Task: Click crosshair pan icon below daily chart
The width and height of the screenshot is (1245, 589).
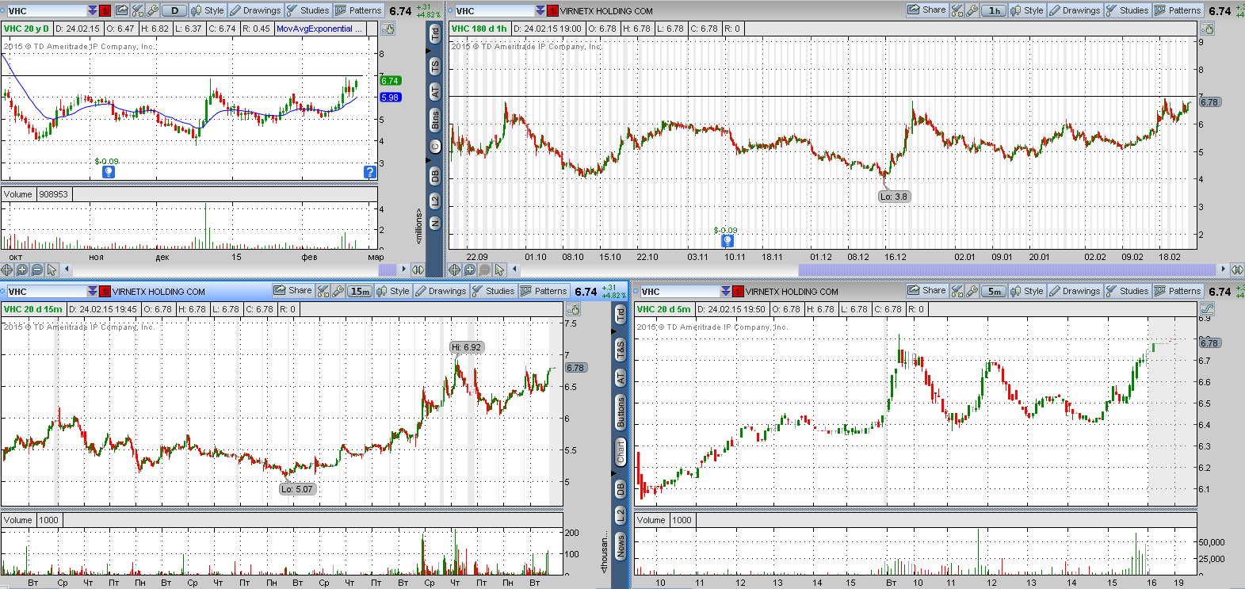Action: pyautogui.click(x=7, y=270)
